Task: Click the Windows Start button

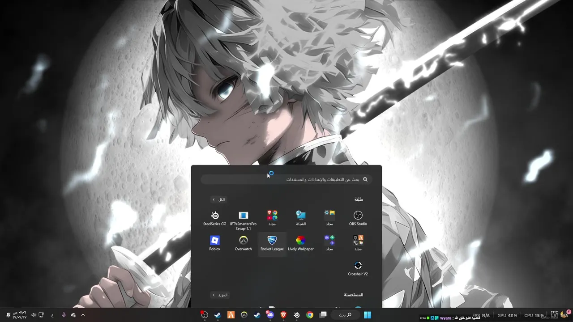Action: [x=368, y=315]
